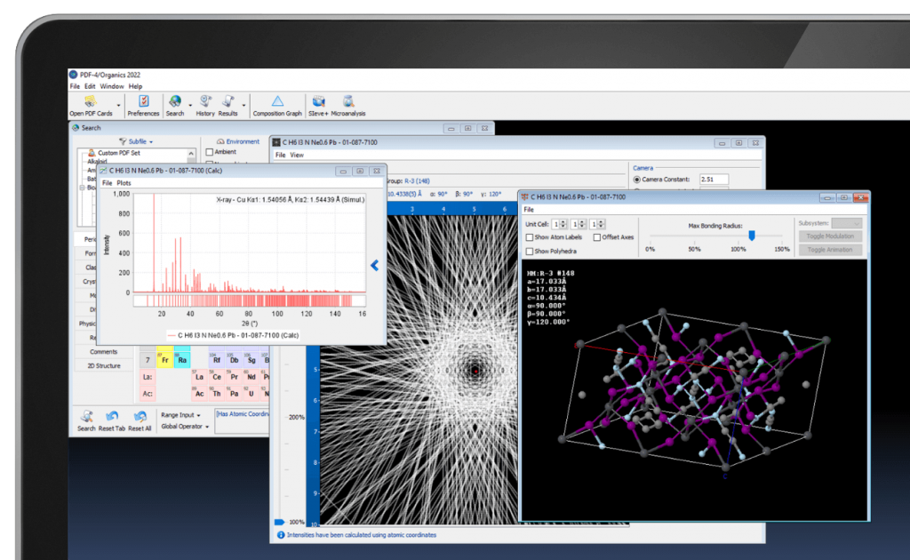
Task: Click the Reset All icon
Action: click(140, 416)
